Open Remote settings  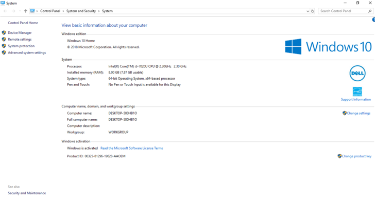pyautogui.click(x=20, y=40)
